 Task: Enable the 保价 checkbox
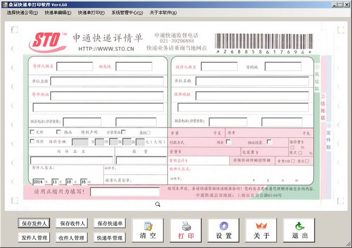click(x=32, y=141)
